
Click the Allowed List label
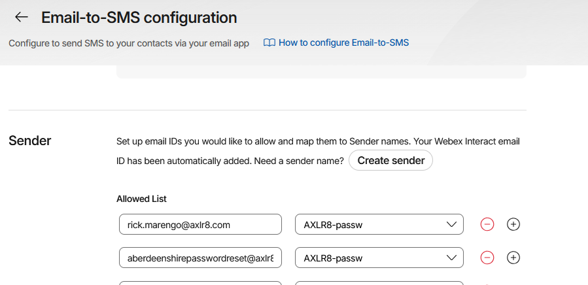pos(142,198)
